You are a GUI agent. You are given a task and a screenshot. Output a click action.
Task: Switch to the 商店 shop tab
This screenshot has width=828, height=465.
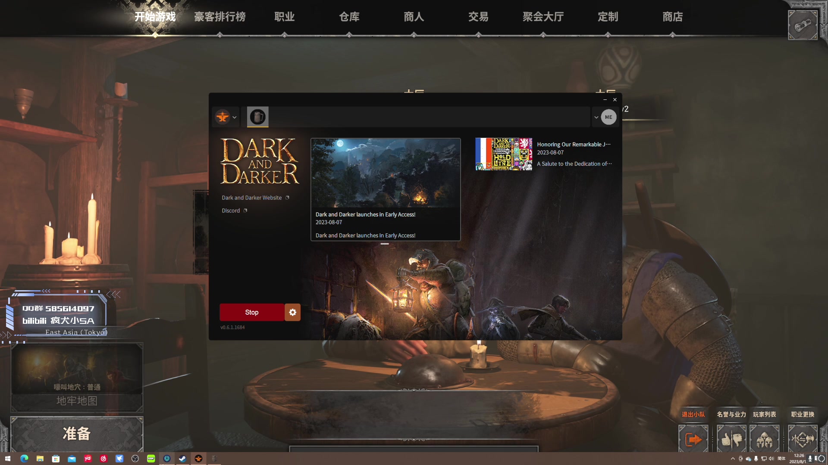click(x=673, y=17)
